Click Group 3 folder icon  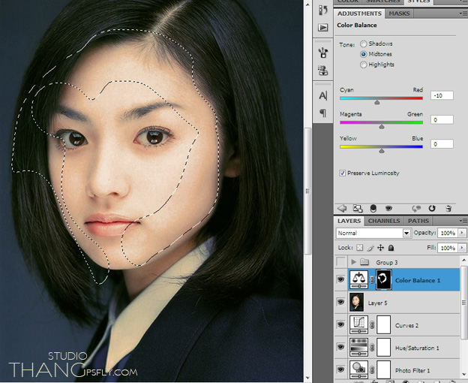click(364, 262)
